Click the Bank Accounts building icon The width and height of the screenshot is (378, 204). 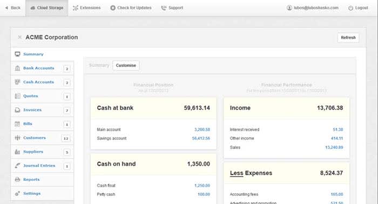pyautogui.click(x=17, y=68)
